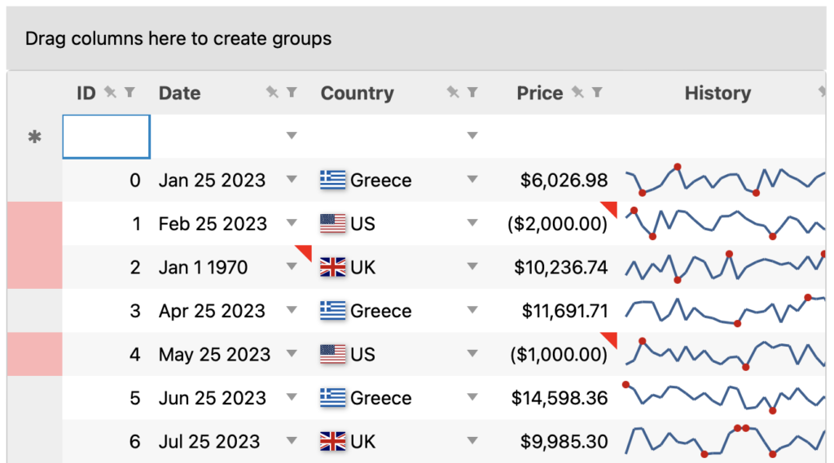The width and height of the screenshot is (834, 463).
Task: Open filter for Date column
Action: [292, 93]
